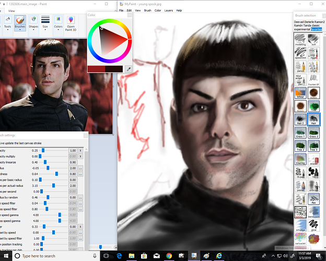326x261 pixels.
Task: Open radius by random ellipsis button
Action: click(x=80, y=197)
